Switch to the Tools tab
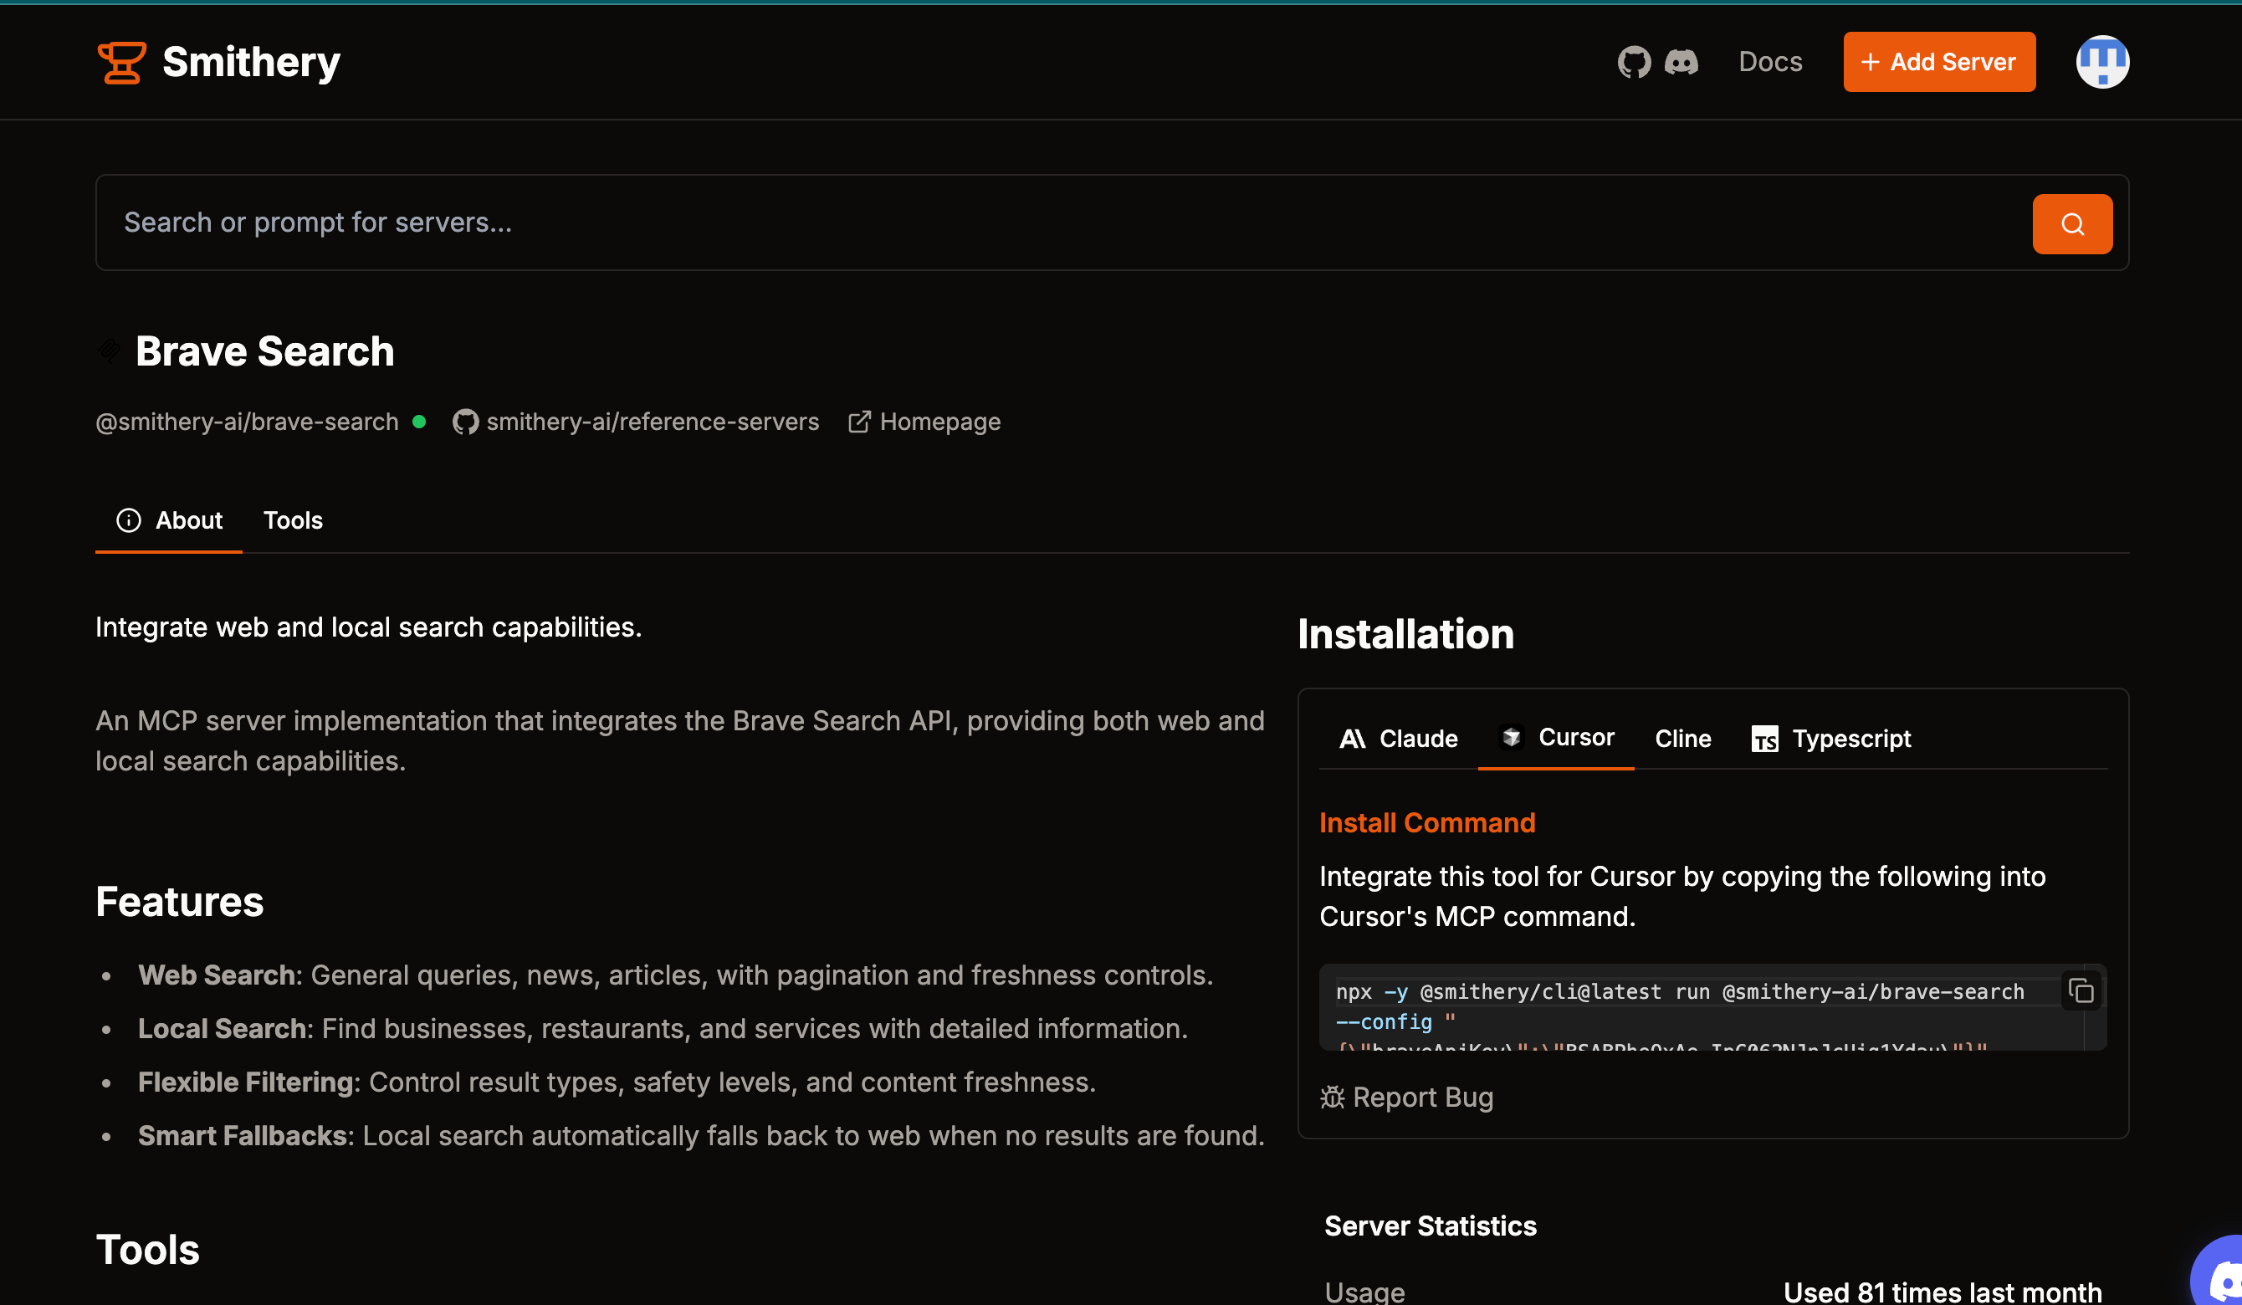 (293, 520)
